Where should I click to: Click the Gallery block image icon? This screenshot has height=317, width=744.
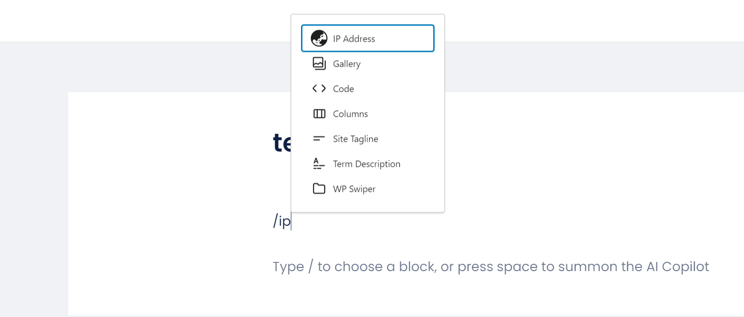(x=319, y=63)
